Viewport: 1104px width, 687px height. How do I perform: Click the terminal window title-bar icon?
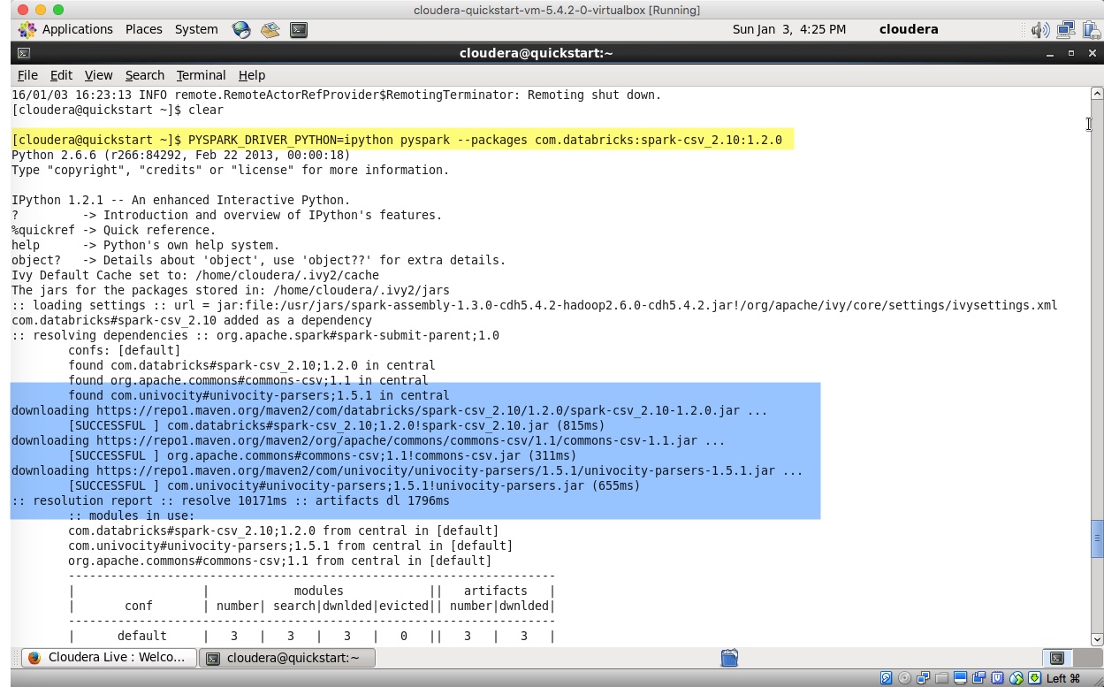click(x=24, y=53)
